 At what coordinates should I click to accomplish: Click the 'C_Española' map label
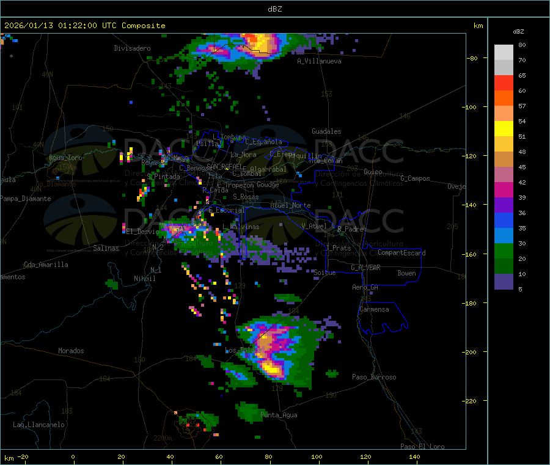tap(264, 142)
